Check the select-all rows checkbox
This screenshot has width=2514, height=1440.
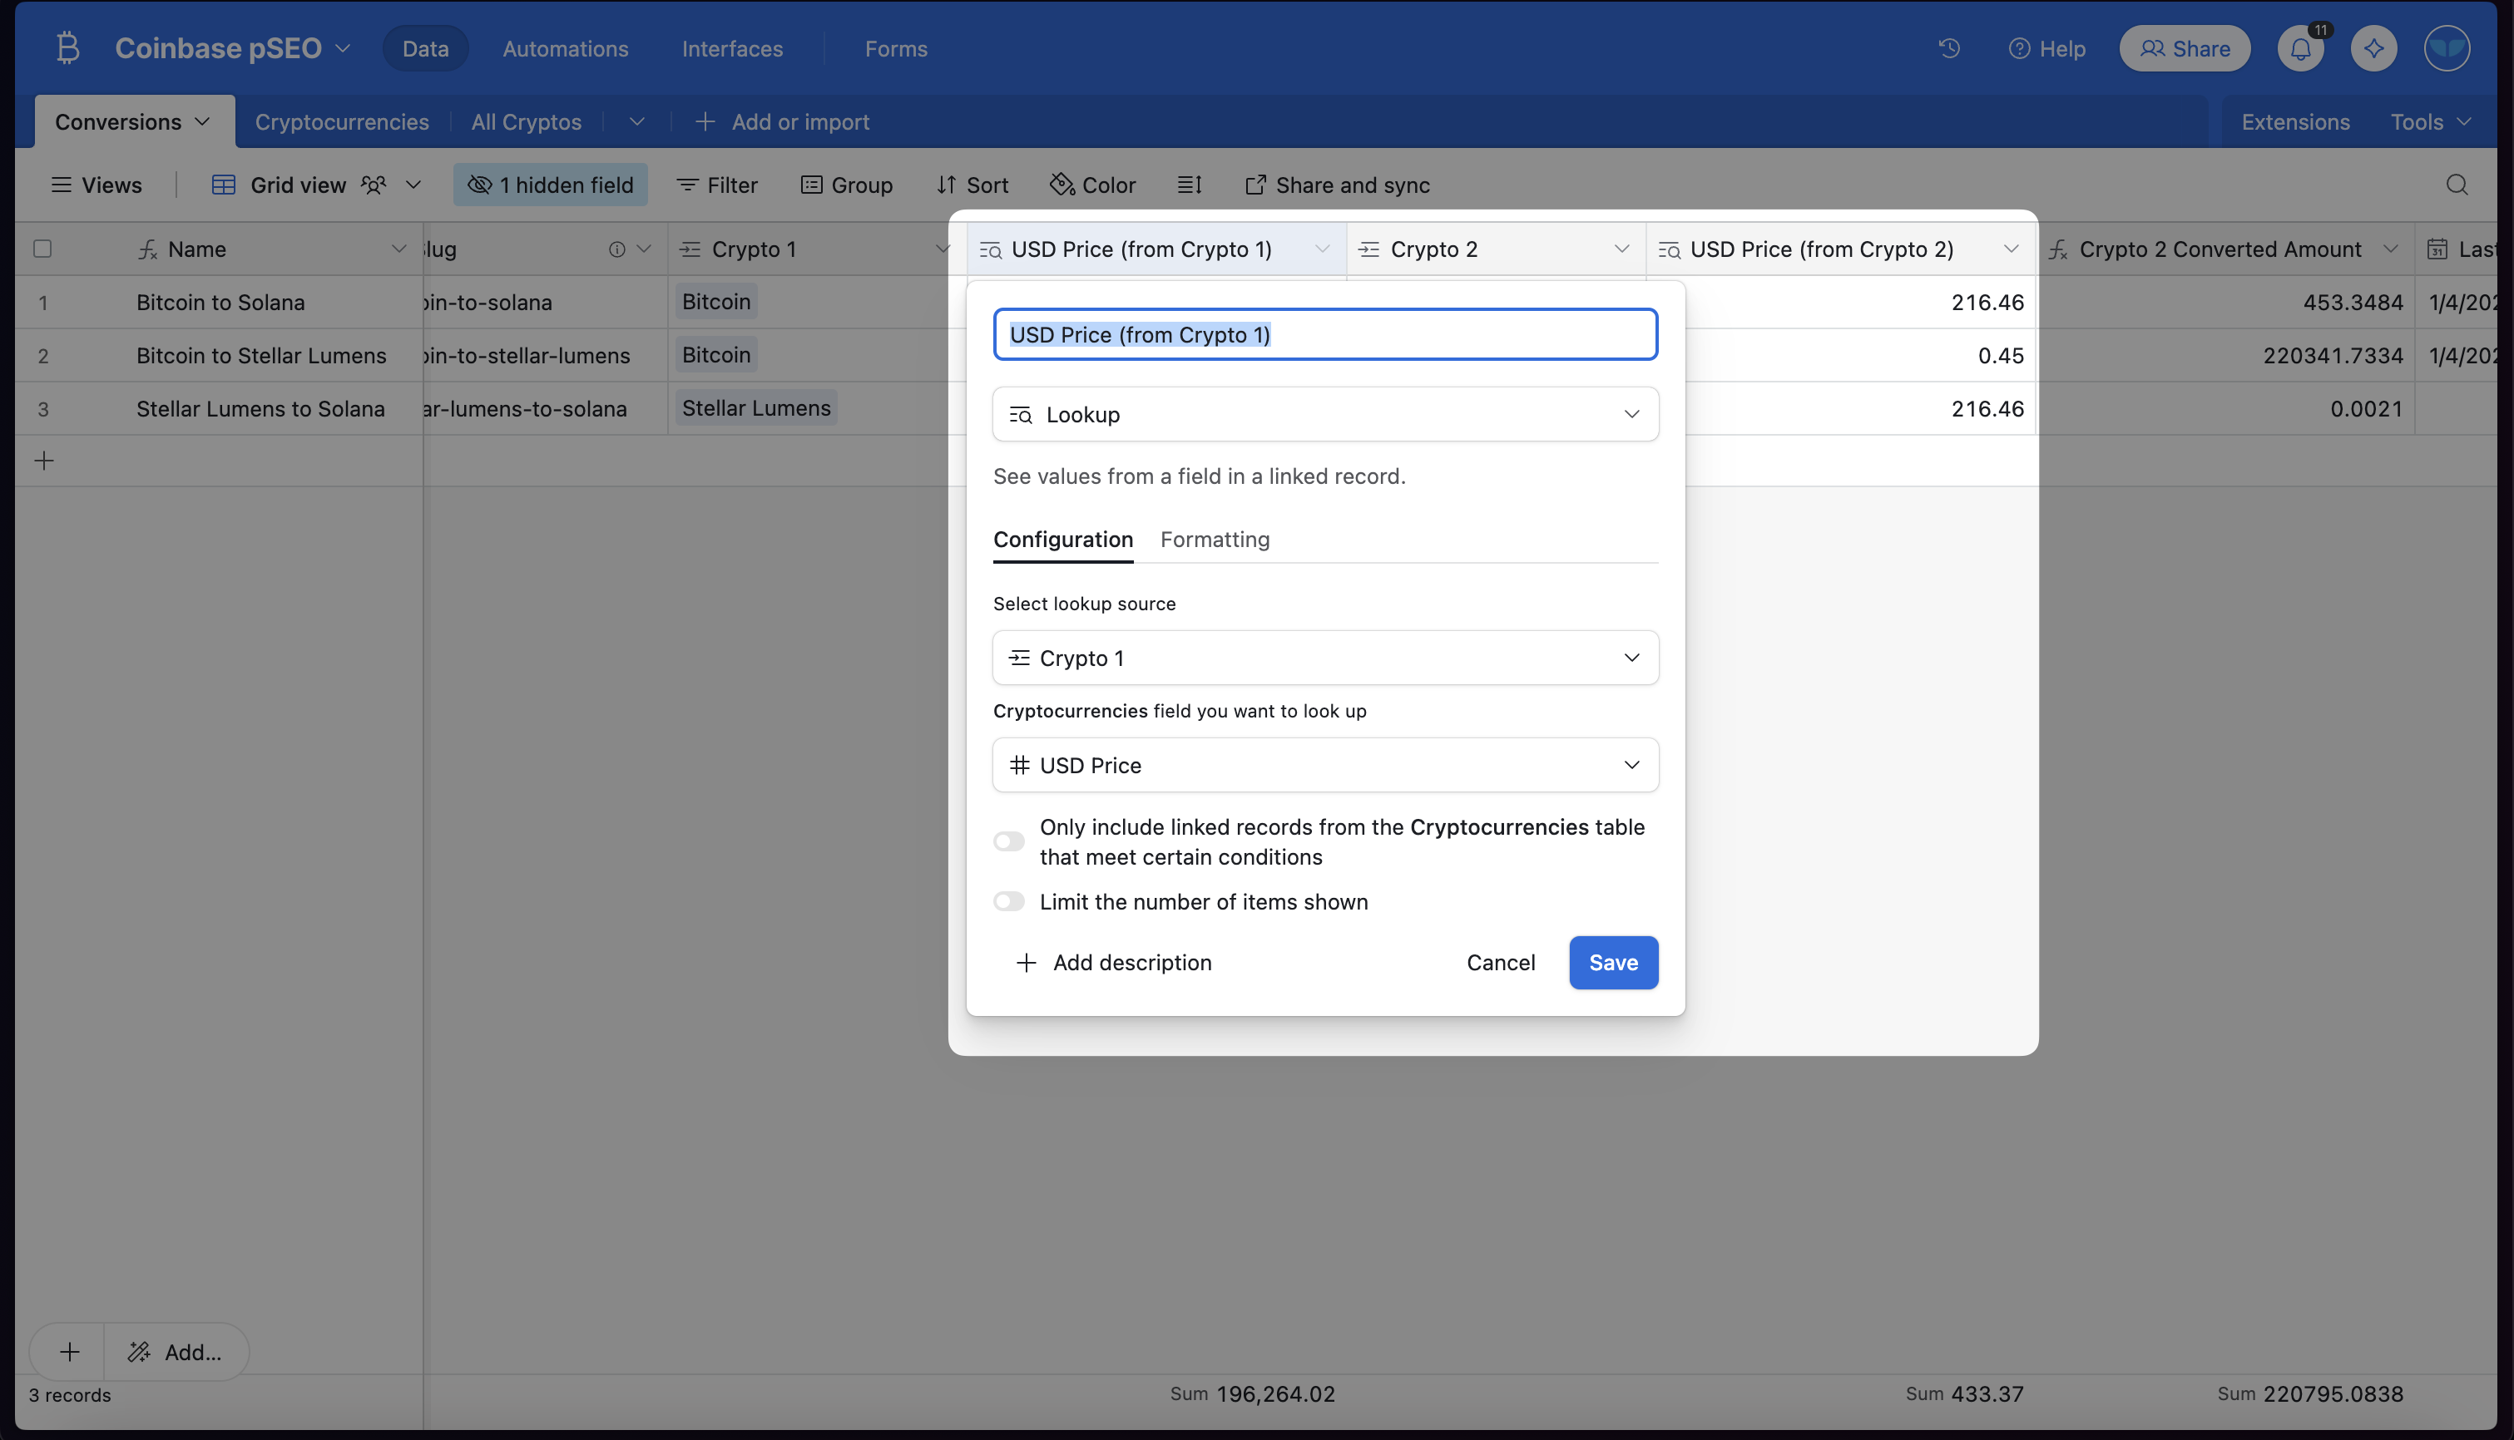[x=42, y=249]
